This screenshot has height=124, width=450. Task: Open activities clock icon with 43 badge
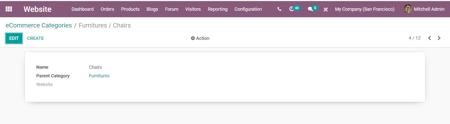[x=294, y=9]
